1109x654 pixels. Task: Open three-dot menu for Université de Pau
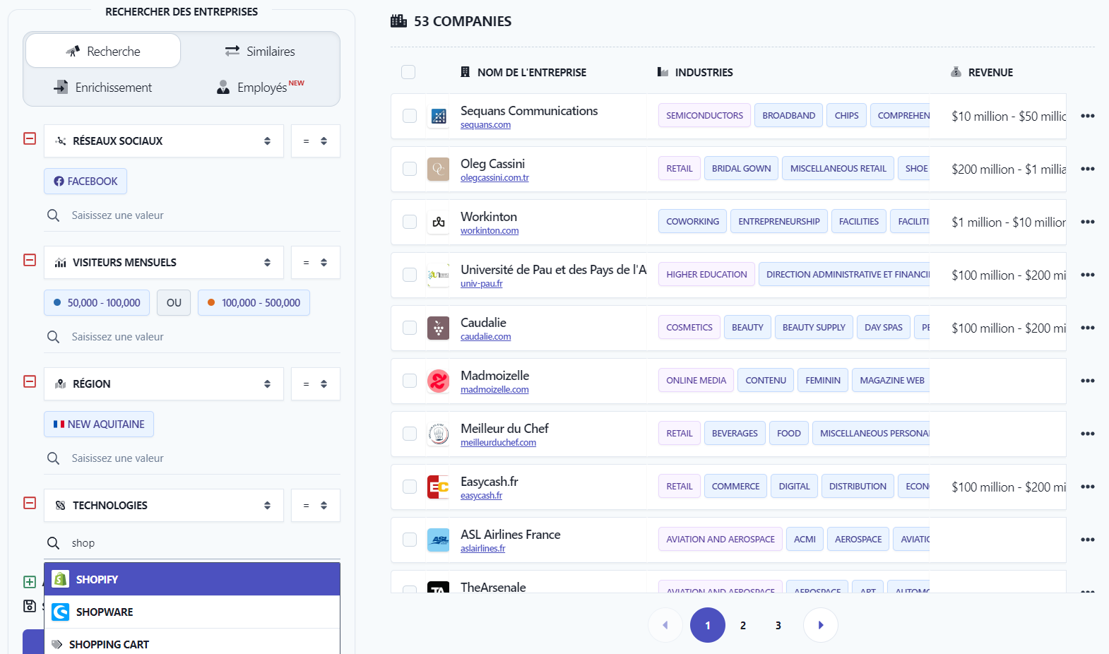click(1088, 275)
